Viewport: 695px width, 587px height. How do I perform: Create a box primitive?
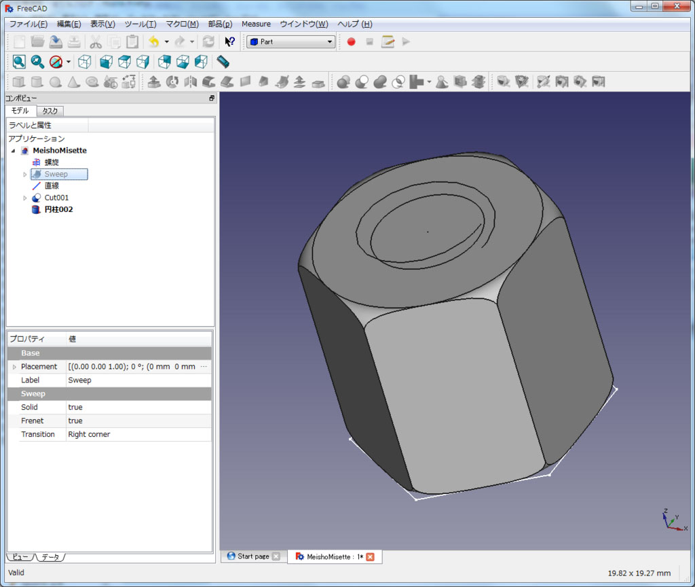[x=18, y=82]
